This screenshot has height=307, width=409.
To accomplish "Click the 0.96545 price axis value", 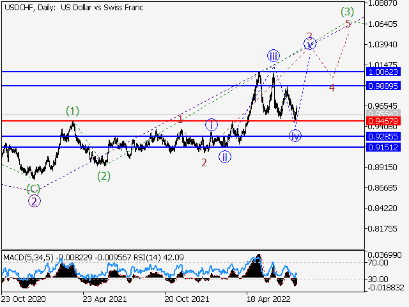I will (x=382, y=106).
